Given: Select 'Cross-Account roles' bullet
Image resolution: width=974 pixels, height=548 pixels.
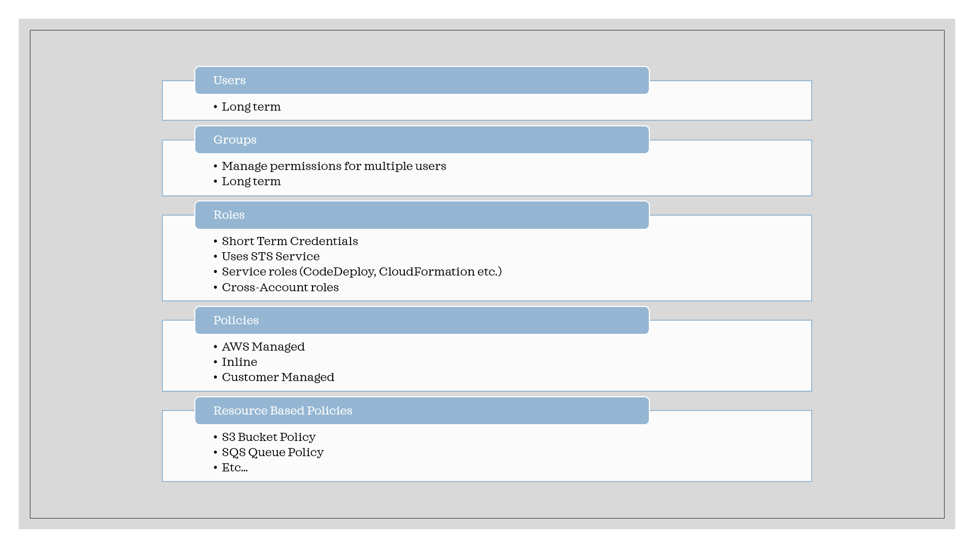Looking at the screenshot, I should 280,288.
